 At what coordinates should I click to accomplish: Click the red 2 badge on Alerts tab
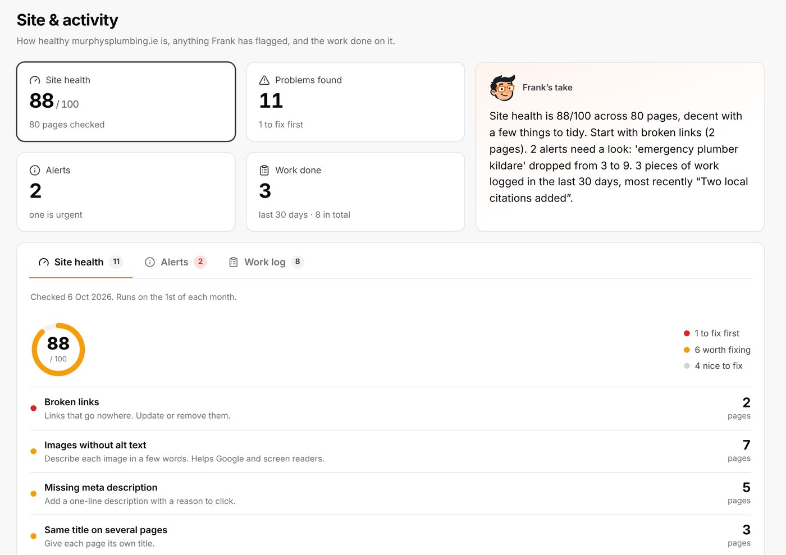pos(200,262)
